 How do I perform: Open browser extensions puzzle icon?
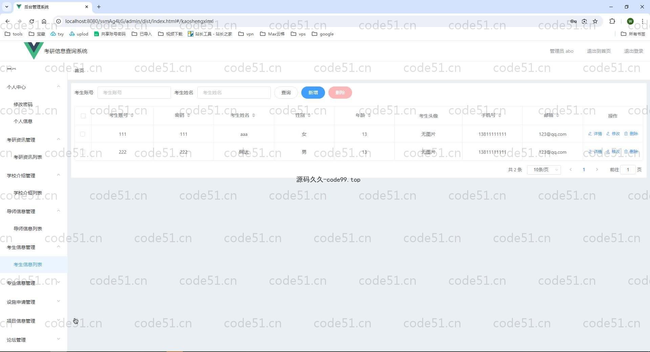(x=612, y=21)
